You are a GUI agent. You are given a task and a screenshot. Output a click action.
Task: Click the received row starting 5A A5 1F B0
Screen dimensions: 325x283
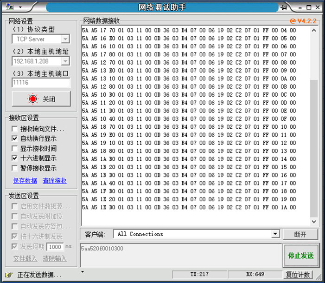tap(189, 191)
